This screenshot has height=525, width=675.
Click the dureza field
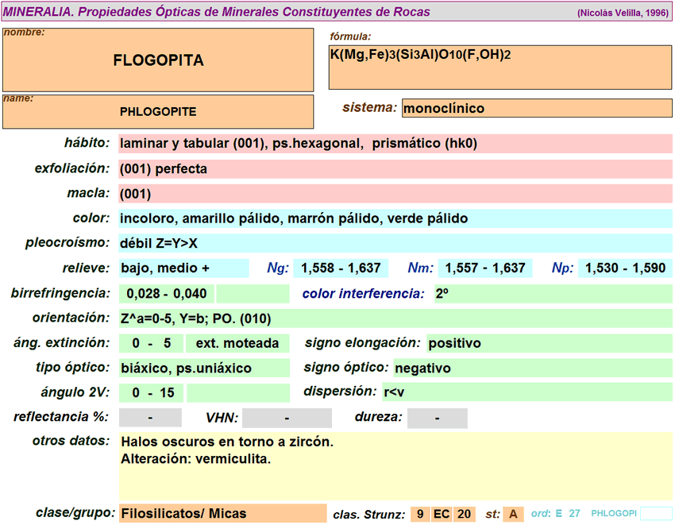pos(437,418)
